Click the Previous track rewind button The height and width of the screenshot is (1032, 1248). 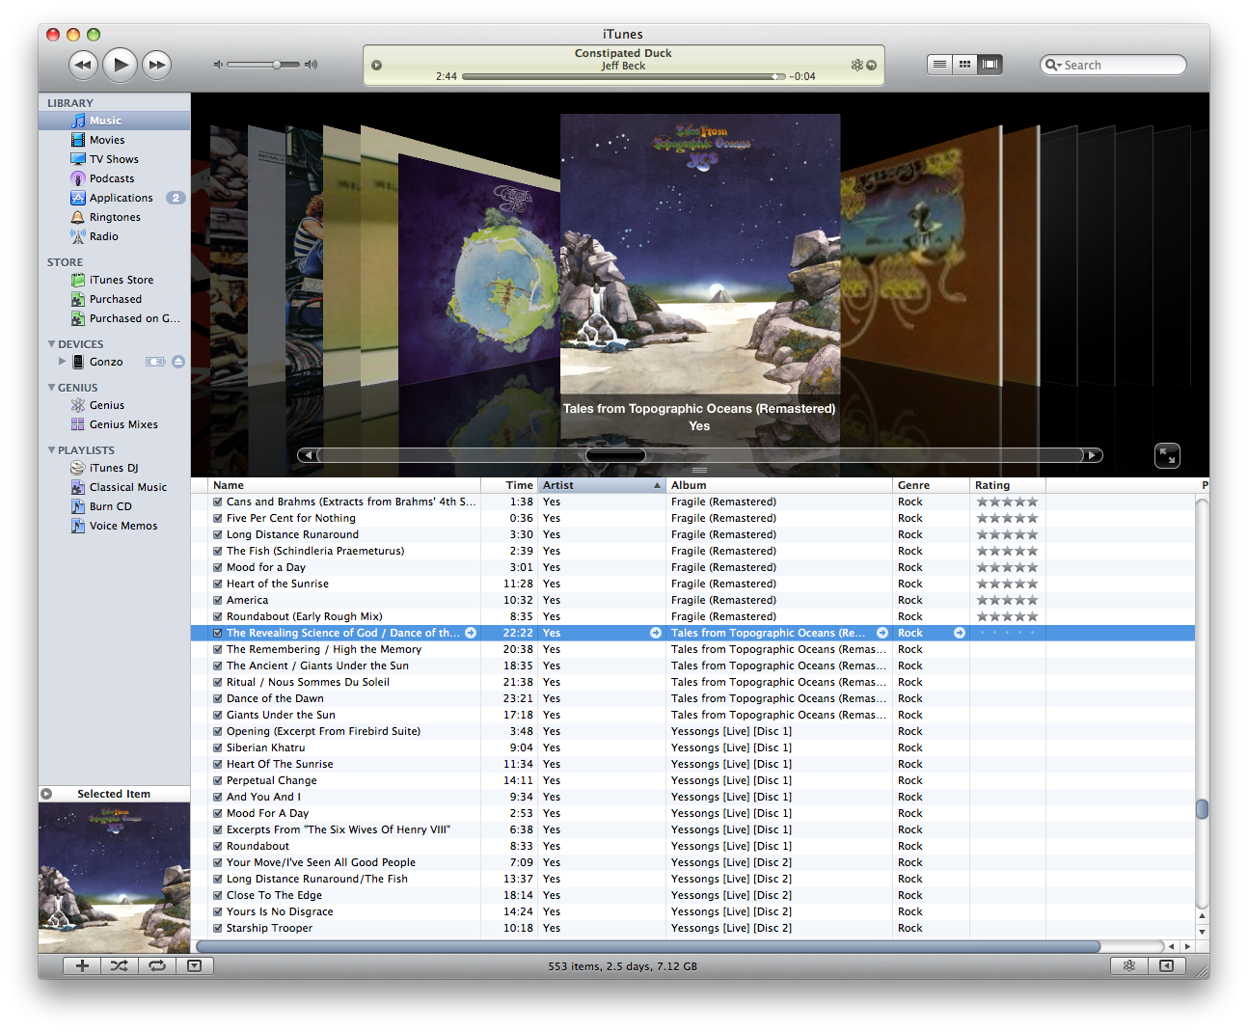[x=84, y=65]
